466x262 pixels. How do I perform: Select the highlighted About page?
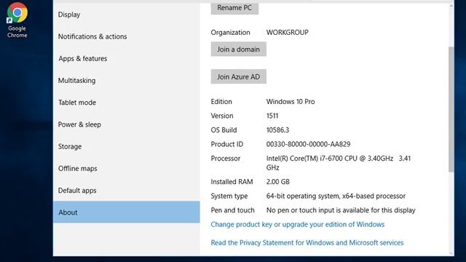(x=126, y=212)
